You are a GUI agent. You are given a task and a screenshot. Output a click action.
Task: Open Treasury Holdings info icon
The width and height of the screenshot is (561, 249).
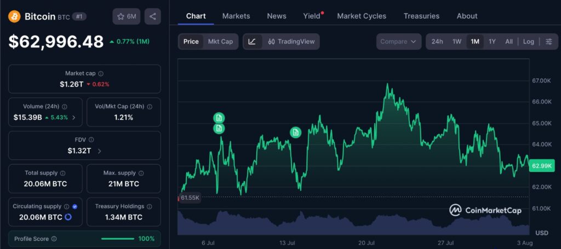click(149, 206)
